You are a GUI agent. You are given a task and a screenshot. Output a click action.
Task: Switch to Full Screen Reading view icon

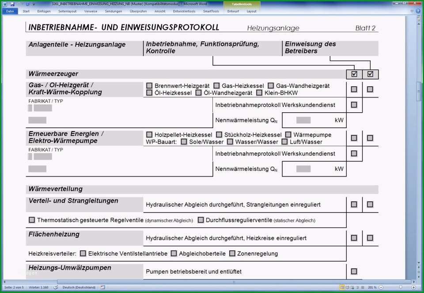click(348, 287)
